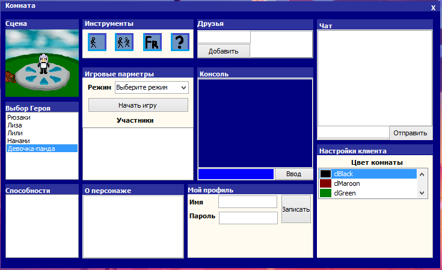Click the О персонаже description box
The height and width of the screenshot is (270, 442).
(x=134, y=227)
